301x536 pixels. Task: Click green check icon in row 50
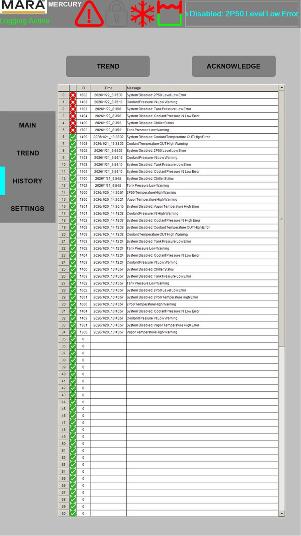73,444
